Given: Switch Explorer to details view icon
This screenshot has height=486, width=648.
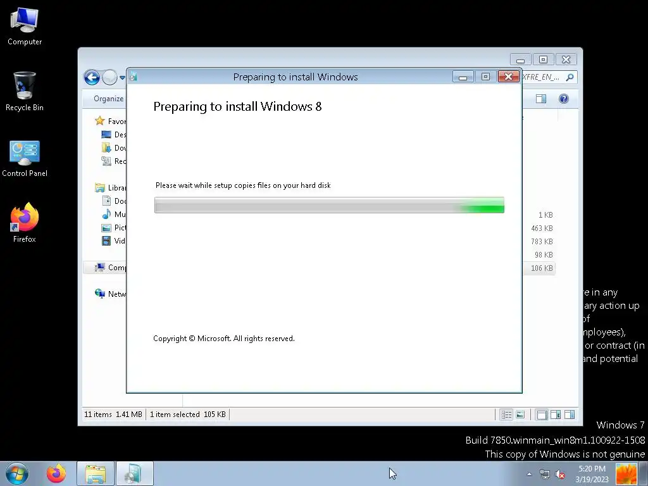Looking at the screenshot, I should tap(507, 414).
